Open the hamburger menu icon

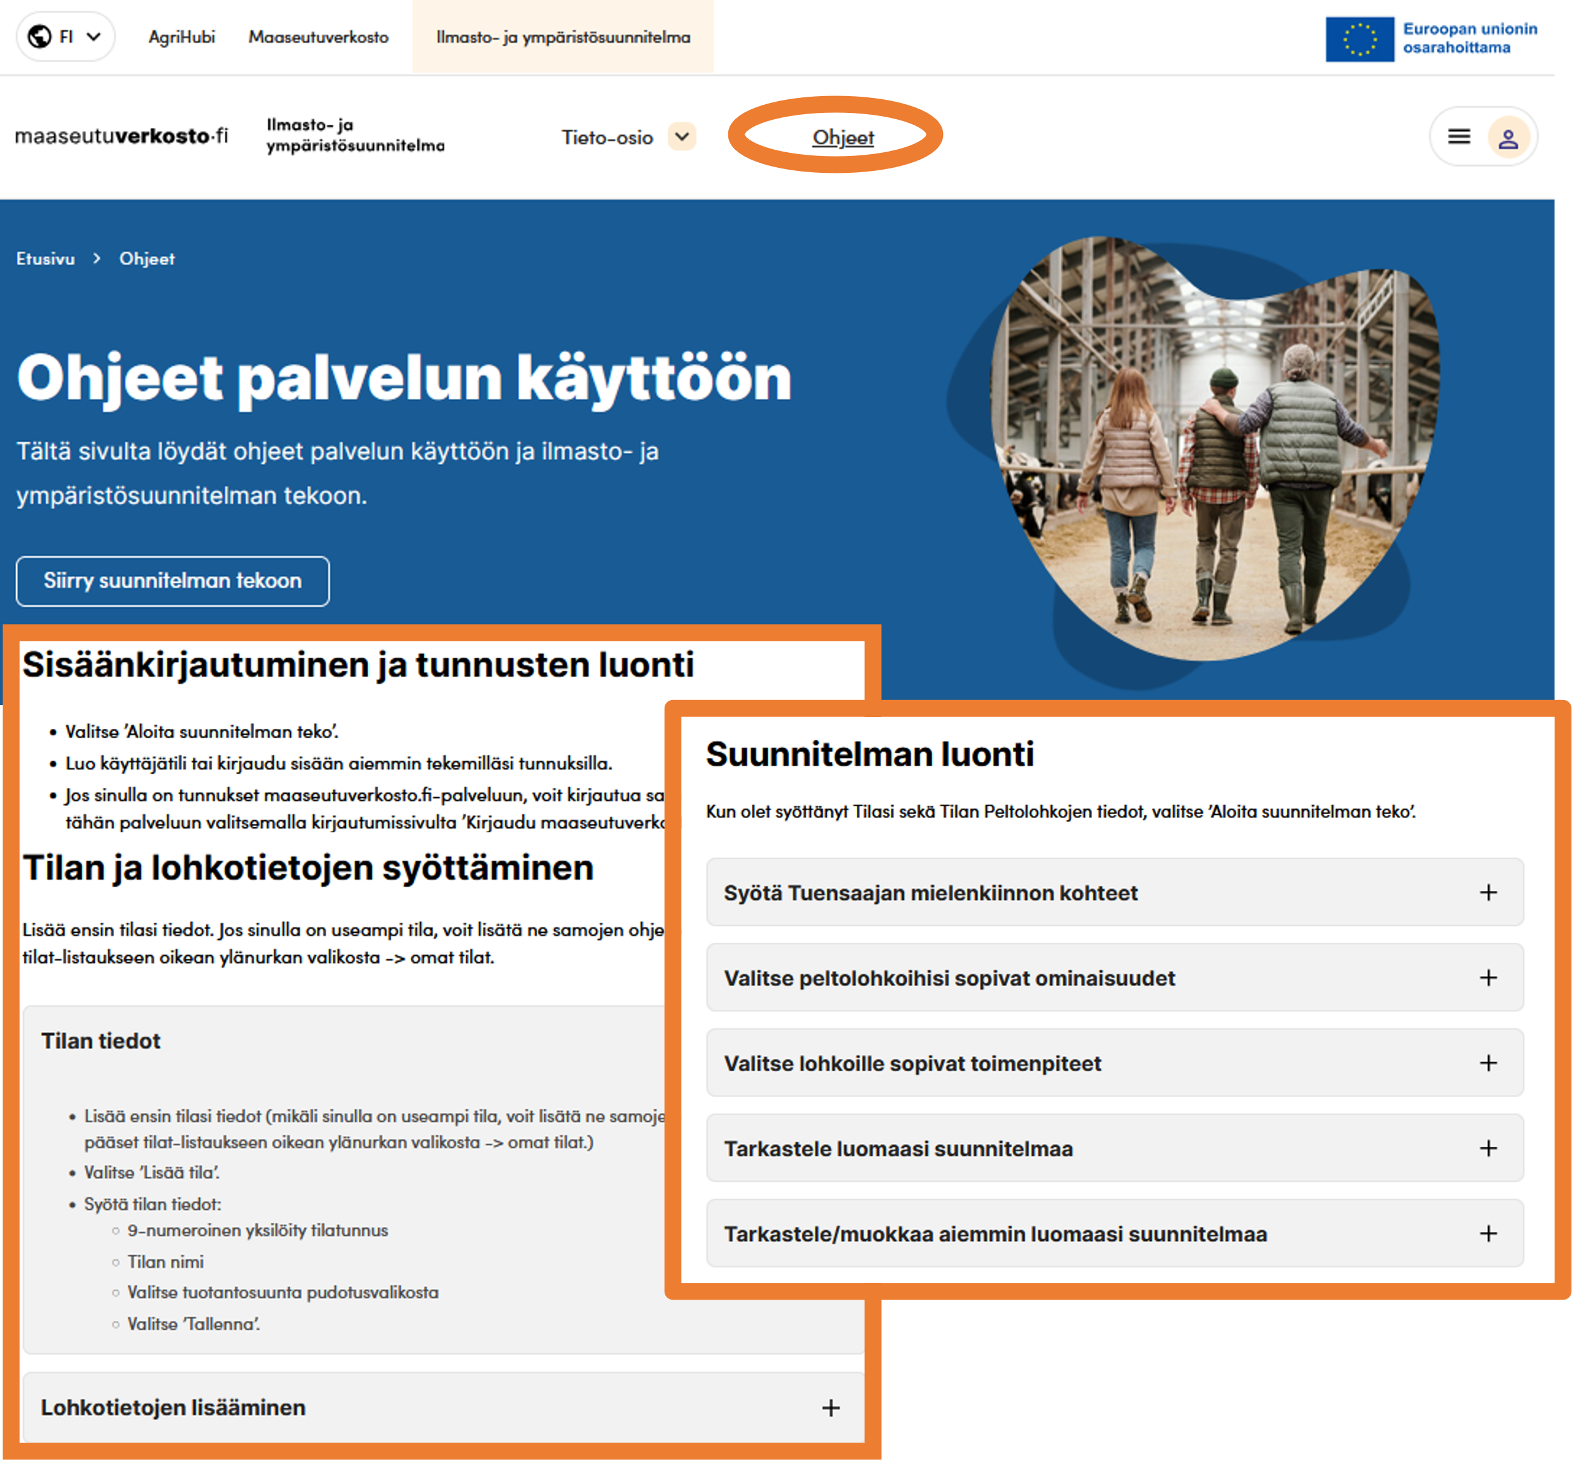1459,136
